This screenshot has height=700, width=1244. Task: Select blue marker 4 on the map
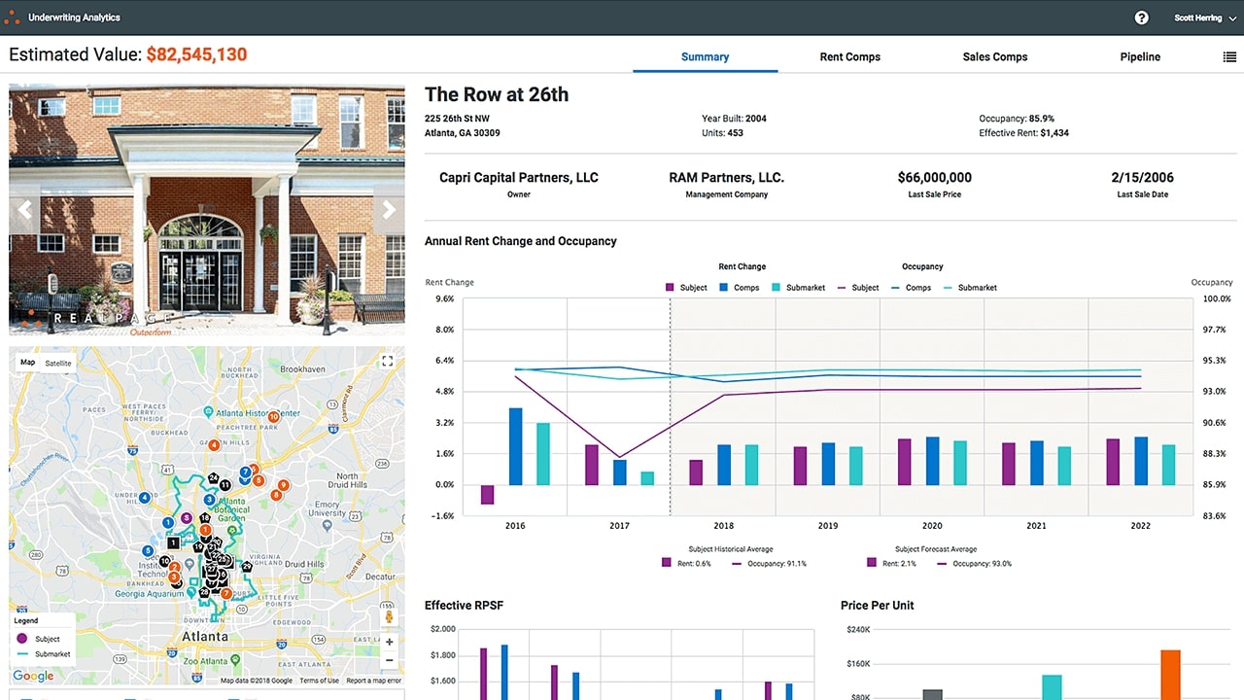pos(144,498)
